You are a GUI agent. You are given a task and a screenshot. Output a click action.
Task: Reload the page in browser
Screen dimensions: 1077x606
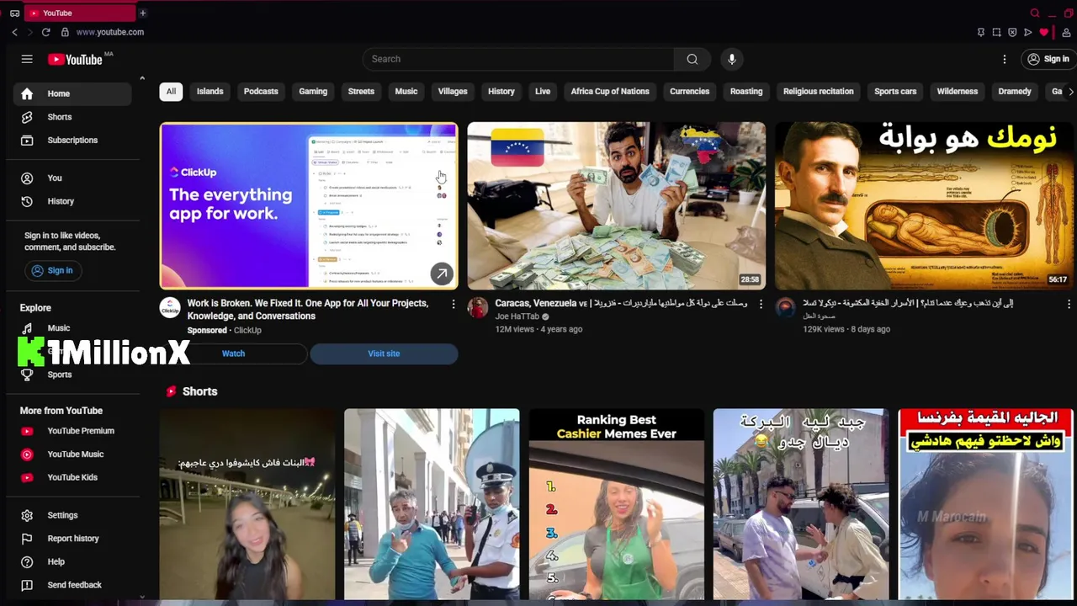[45, 32]
